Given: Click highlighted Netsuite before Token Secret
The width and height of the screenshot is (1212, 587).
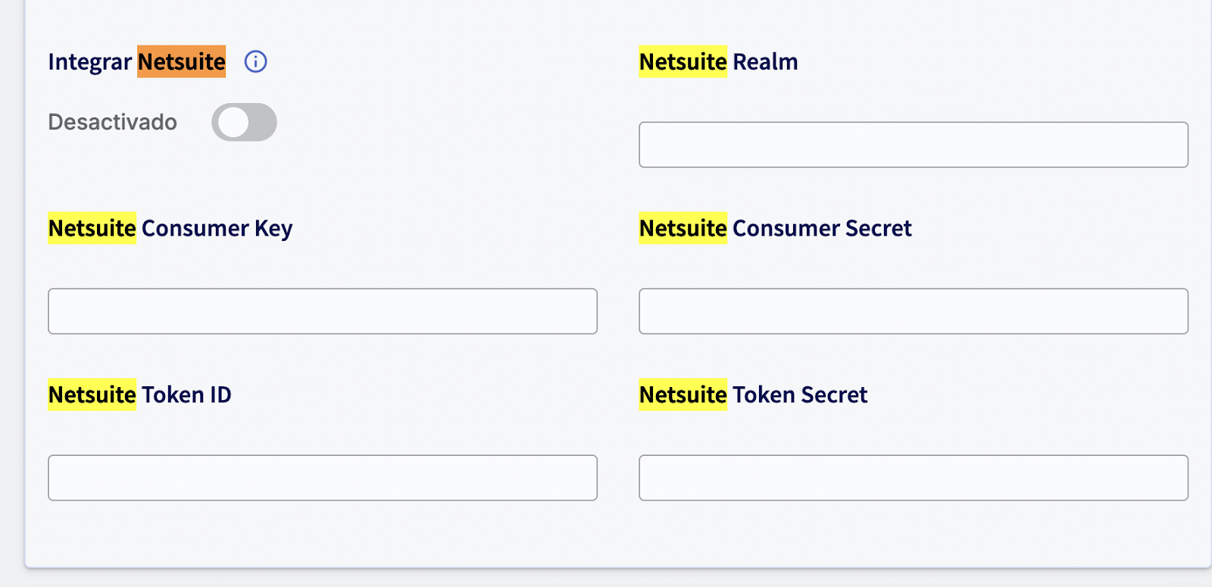Looking at the screenshot, I should coord(683,395).
